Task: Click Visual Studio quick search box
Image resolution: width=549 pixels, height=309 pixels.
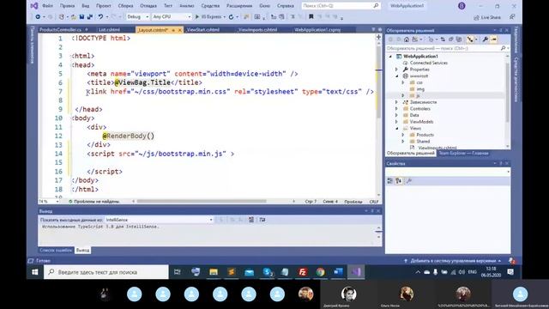Action: coord(341,6)
